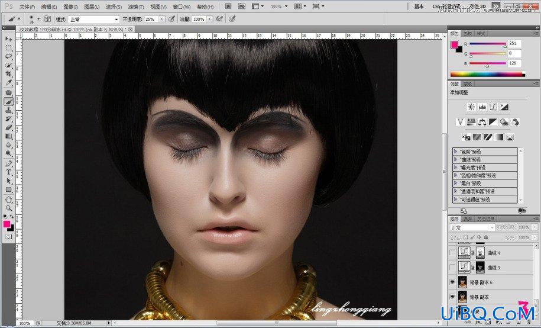The width and height of the screenshot is (541, 328).
Task: Add a Color Balance adjustment
Action: pos(482,121)
